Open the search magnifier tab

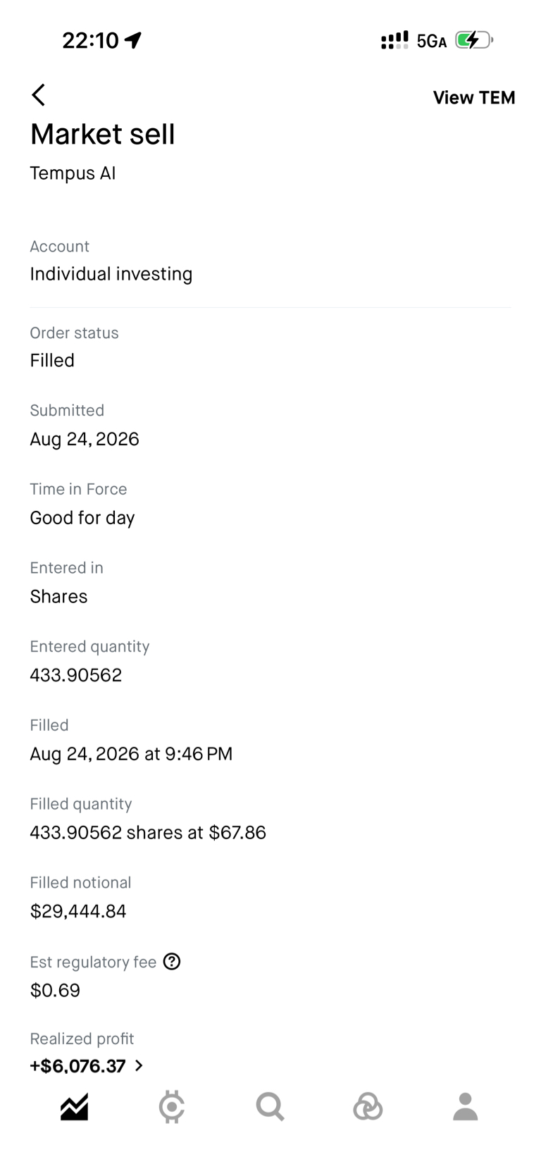click(270, 1107)
